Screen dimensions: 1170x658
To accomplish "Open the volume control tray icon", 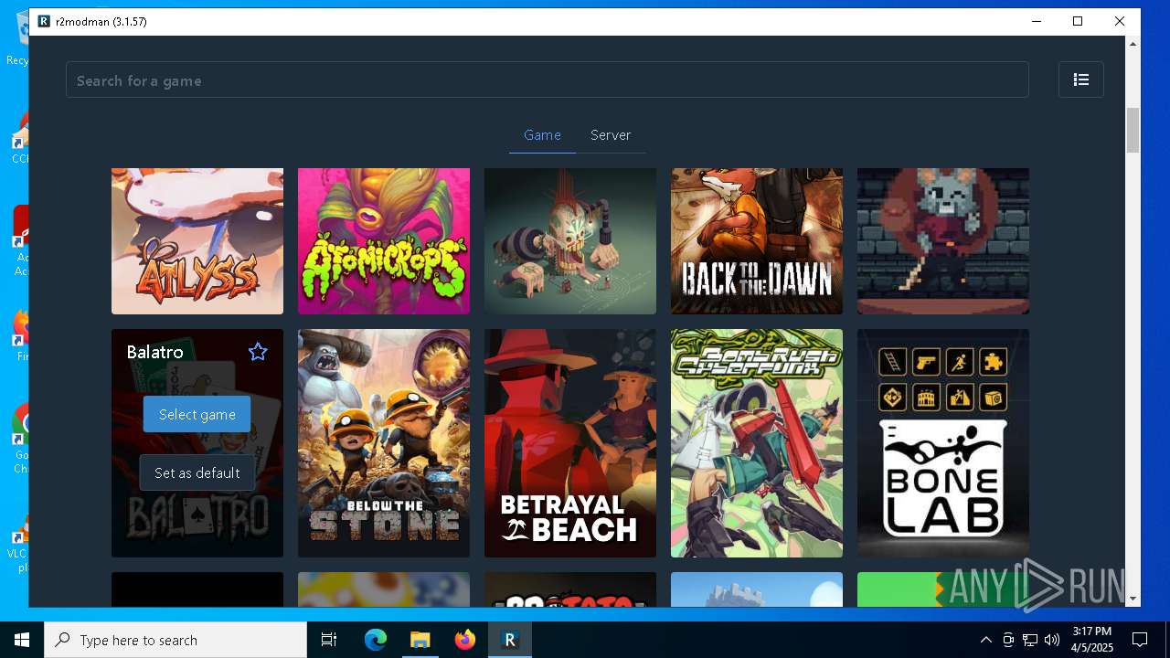I will tap(1052, 640).
